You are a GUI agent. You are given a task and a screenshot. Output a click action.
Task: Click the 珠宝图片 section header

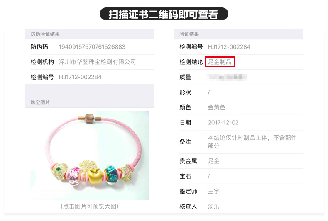coord(40,102)
